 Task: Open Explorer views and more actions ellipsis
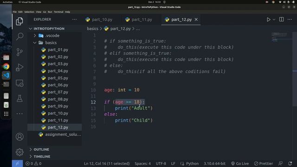(x=74, y=19)
